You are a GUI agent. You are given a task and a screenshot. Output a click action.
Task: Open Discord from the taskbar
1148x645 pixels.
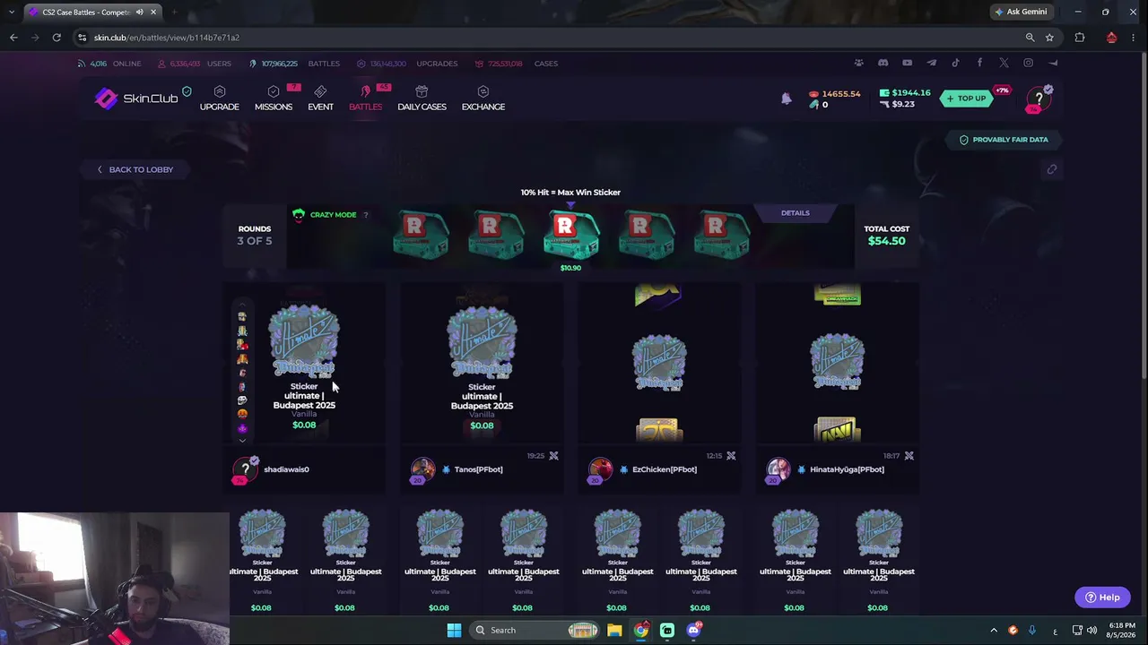[x=693, y=630]
